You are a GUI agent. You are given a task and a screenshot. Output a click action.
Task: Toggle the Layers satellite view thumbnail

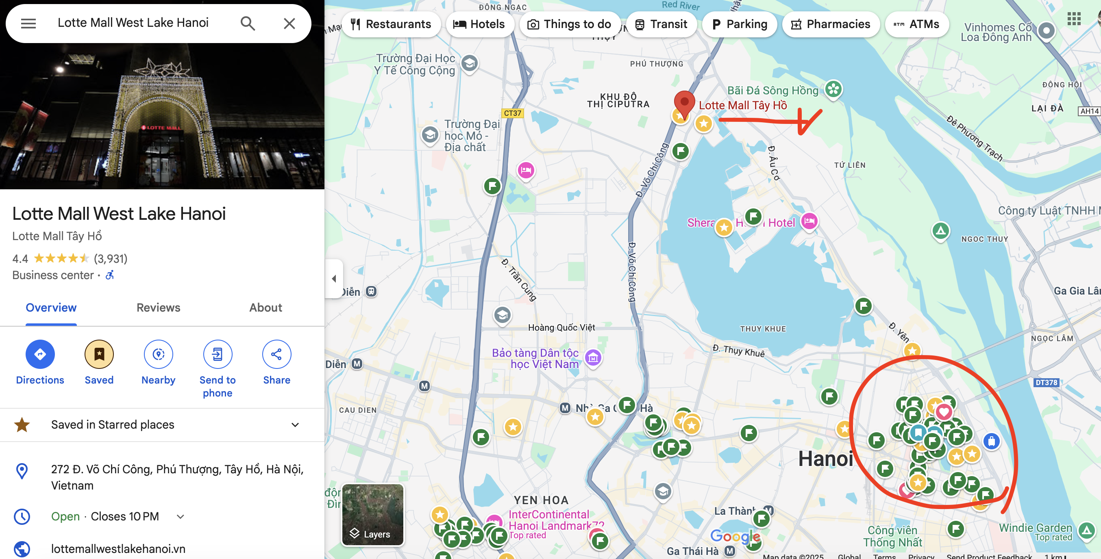372,515
